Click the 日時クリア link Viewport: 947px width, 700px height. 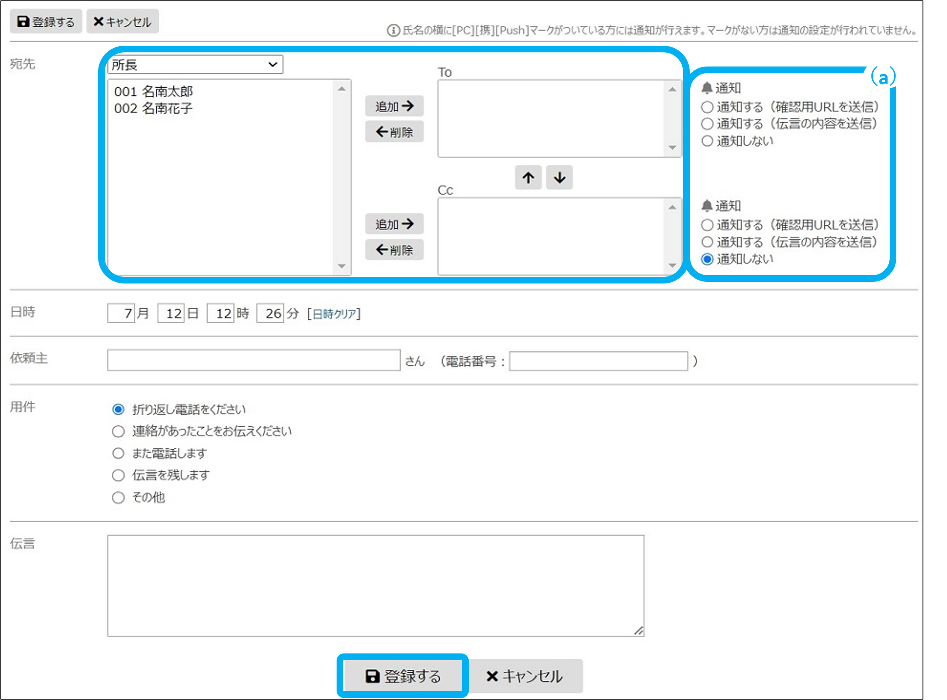(x=334, y=314)
